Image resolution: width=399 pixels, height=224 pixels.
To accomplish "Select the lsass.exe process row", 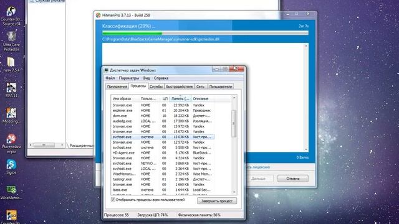I will coord(162,190).
